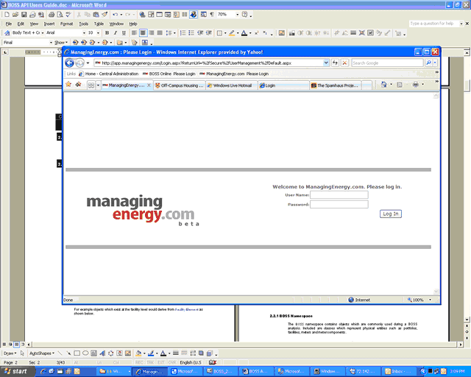471x377 pixels.
Task: Click the Favorites star icon in Internet Explorer
Action: 68,85
